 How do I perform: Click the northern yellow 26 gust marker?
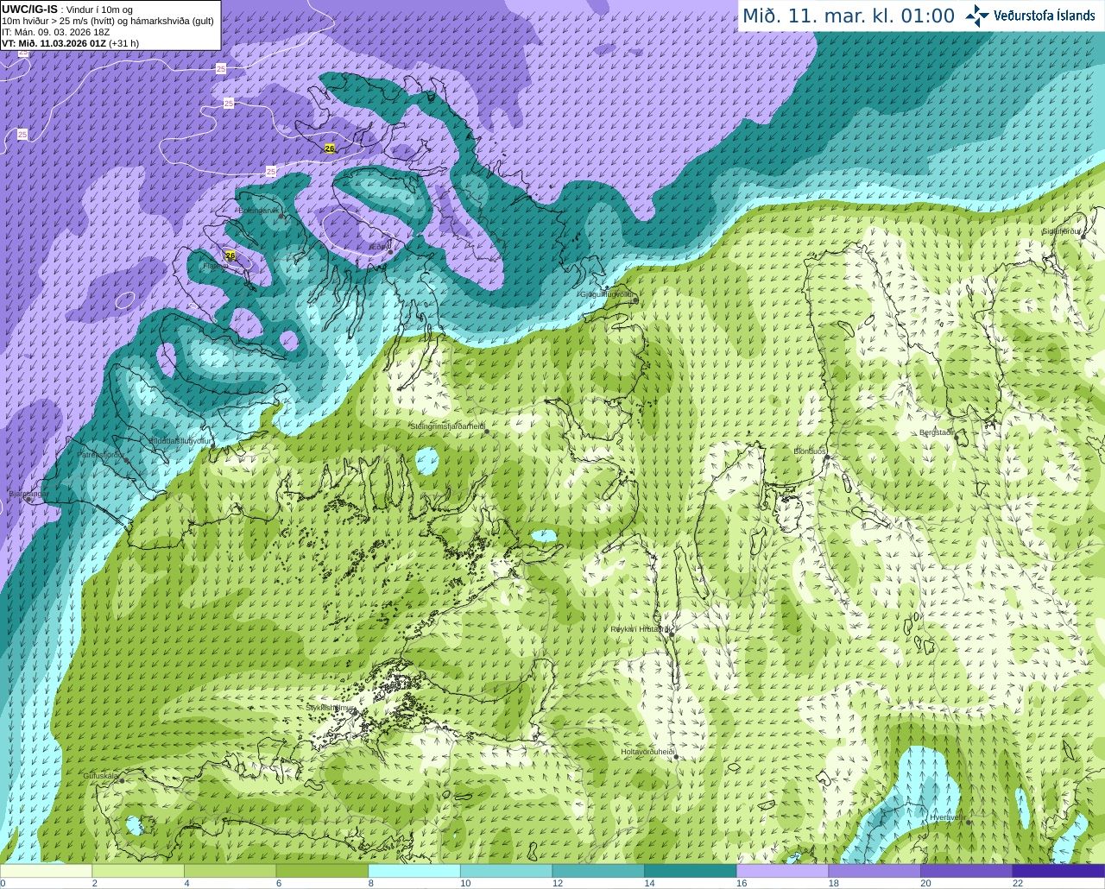coord(330,148)
